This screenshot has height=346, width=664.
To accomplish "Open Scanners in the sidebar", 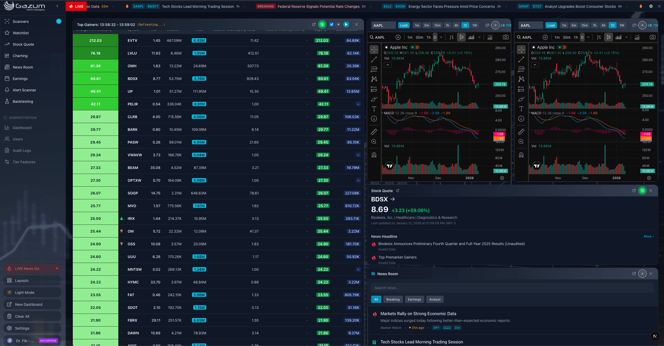I will [x=33, y=21].
